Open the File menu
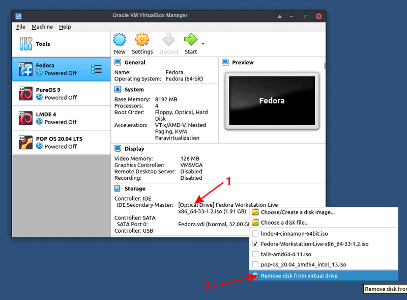This screenshot has height=300, width=407. tap(20, 26)
